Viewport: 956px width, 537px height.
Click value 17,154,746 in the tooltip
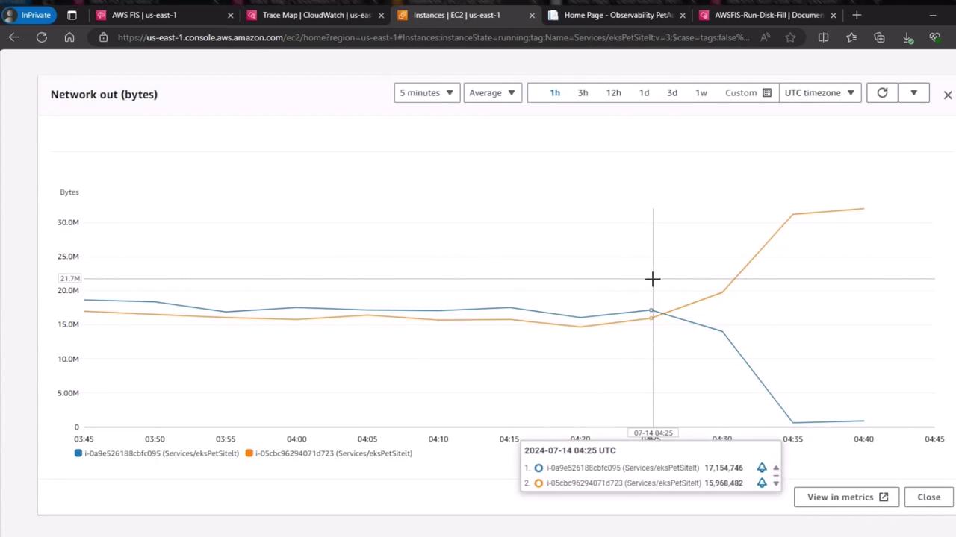724,468
